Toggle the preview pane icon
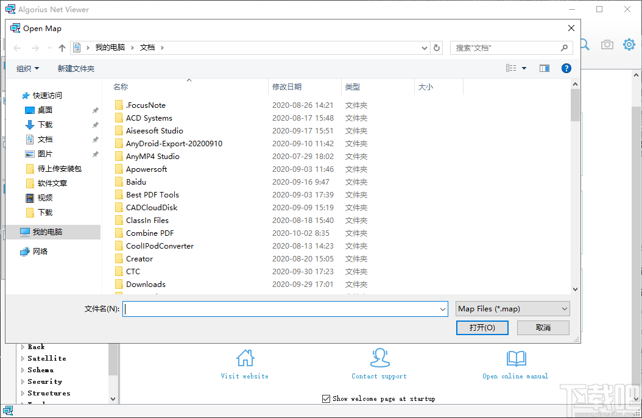 (544, 68)
